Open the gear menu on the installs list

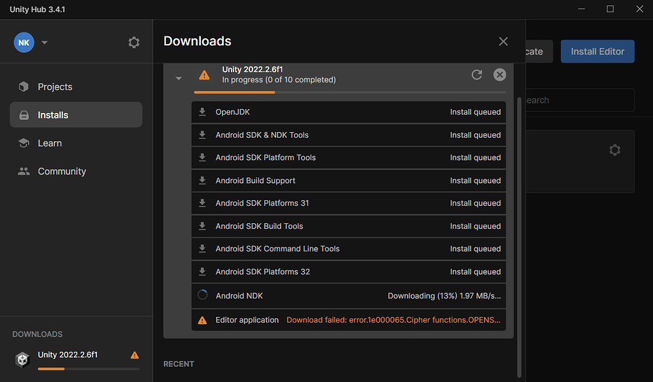tap(614, 150)
